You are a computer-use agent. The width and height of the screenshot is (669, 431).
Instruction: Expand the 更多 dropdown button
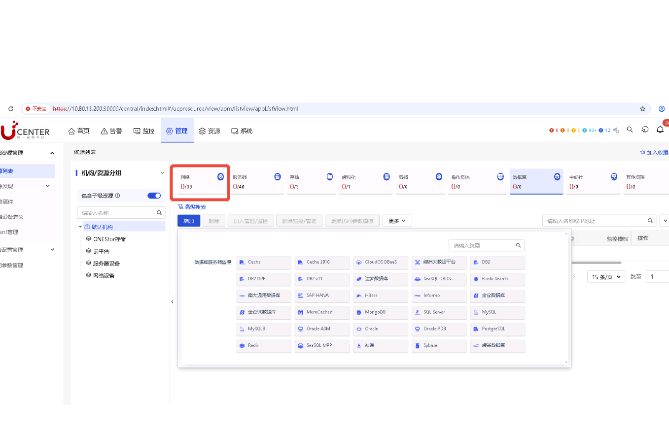(x=397, y=221)
